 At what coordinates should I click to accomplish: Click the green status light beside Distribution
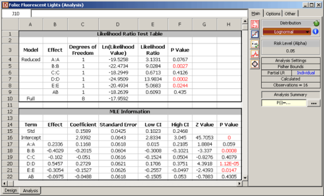[316, 23]
